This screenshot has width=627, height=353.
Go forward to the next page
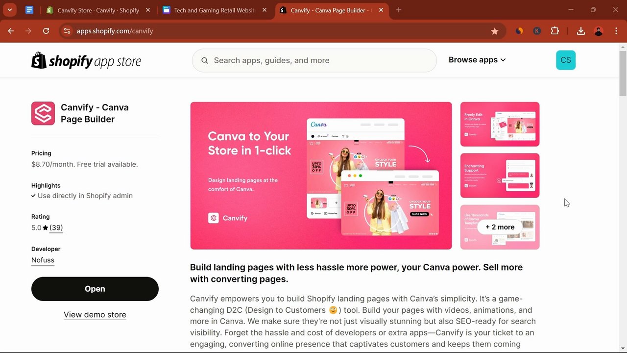tap(28, 31)
